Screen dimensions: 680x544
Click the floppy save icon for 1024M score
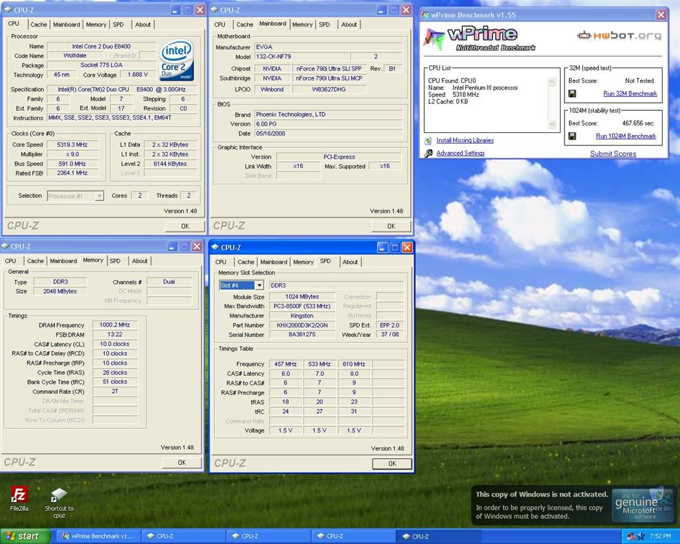pos(572,136)
